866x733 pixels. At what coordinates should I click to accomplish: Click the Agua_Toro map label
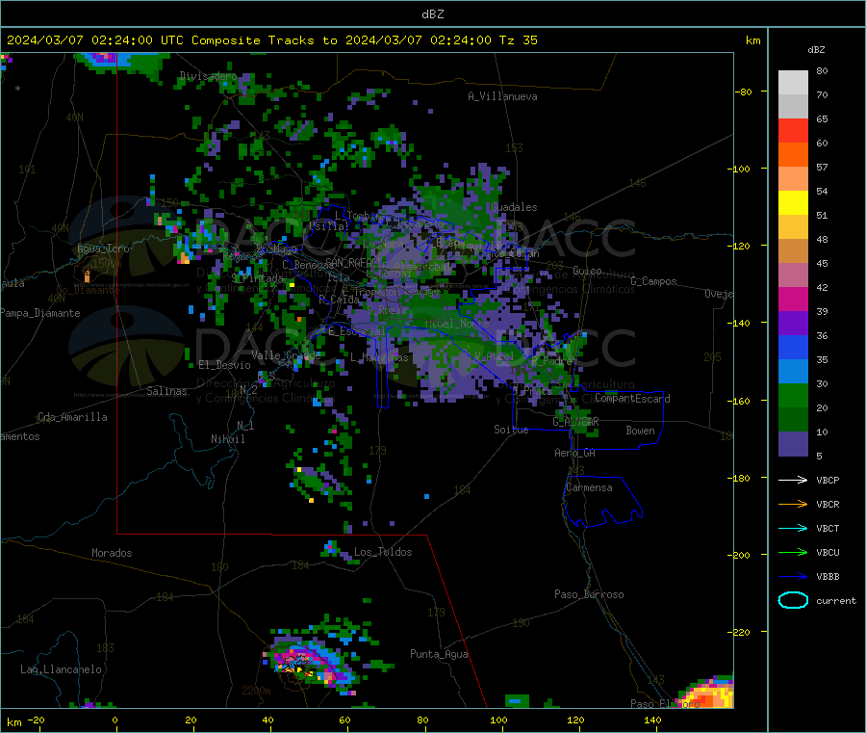pos(103,249)
